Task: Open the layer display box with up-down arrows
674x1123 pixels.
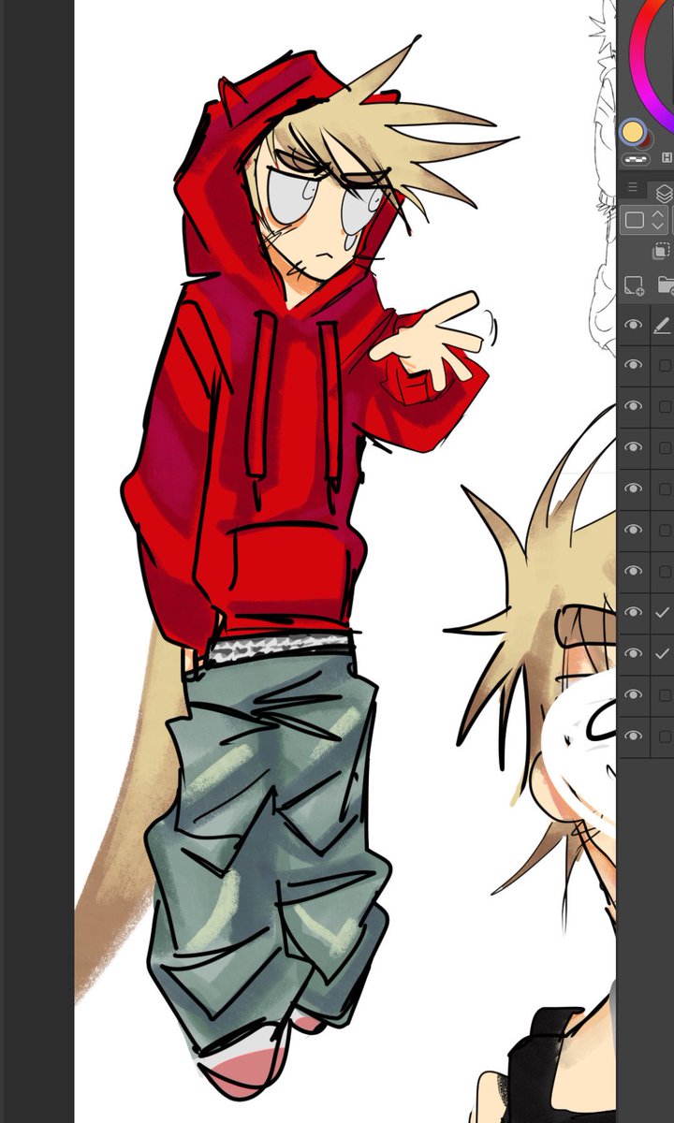Action: click(645, 221)
